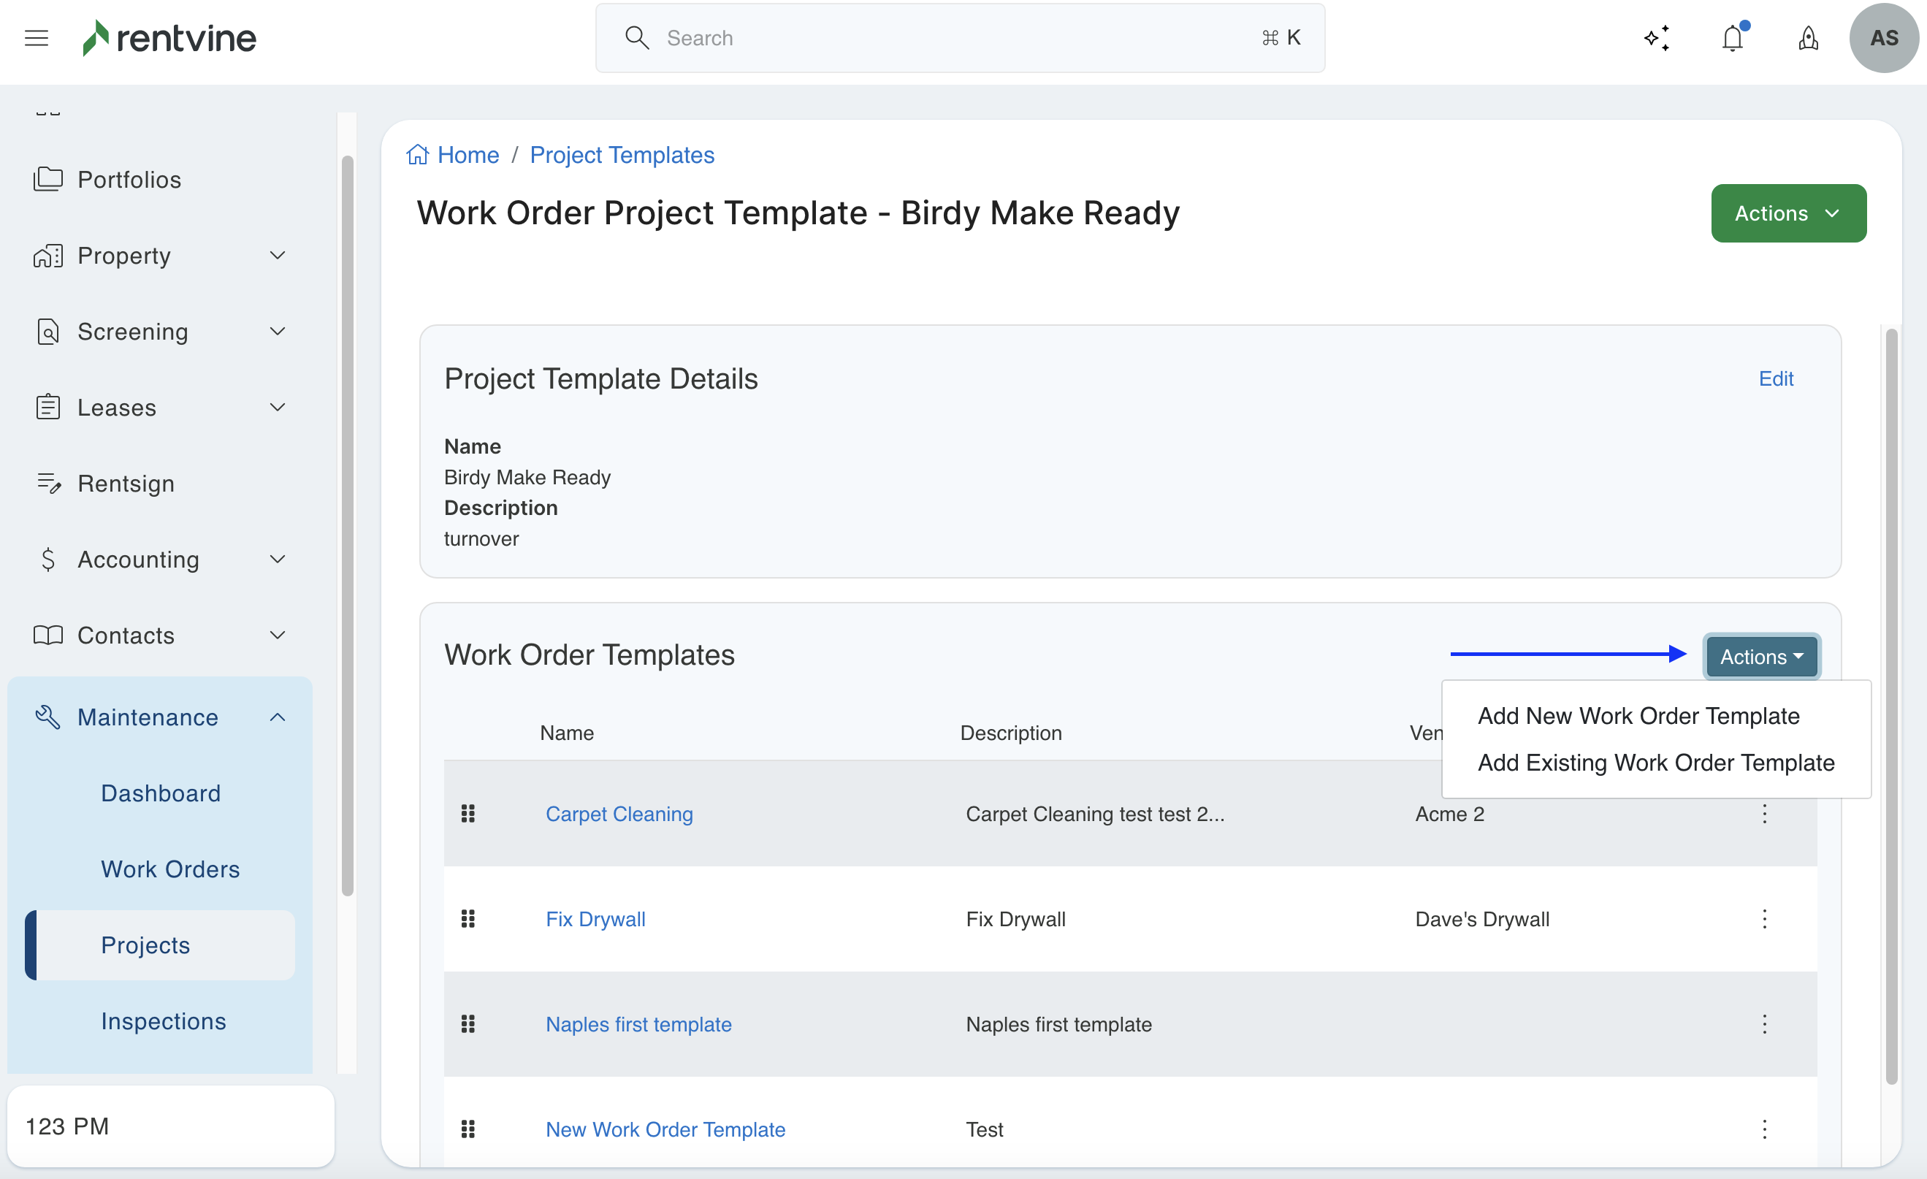
Task: Collapse the Maintenance sidebar section
Action: 277,717
